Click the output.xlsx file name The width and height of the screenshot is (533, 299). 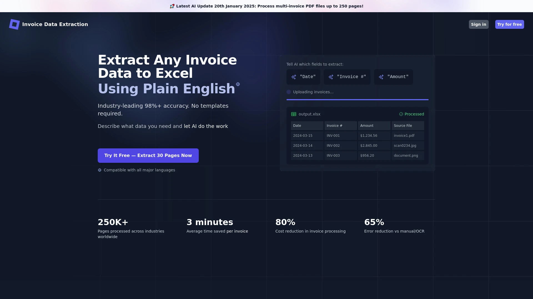pos(309,114)
